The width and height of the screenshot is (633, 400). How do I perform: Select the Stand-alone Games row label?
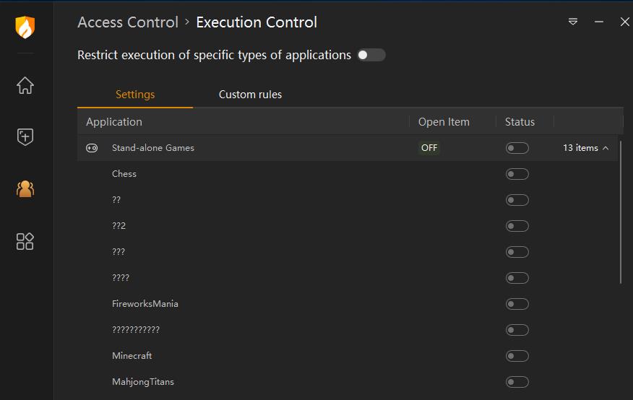click(x=153, y=148)
